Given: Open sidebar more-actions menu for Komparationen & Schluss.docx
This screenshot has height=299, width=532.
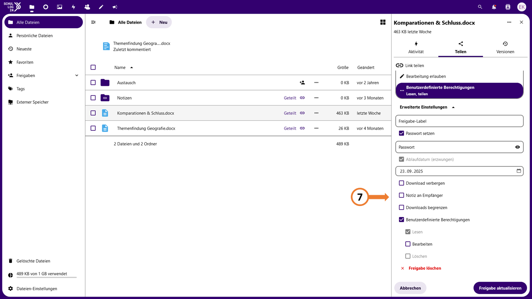Looking at the screenshot, I should 509,22.
